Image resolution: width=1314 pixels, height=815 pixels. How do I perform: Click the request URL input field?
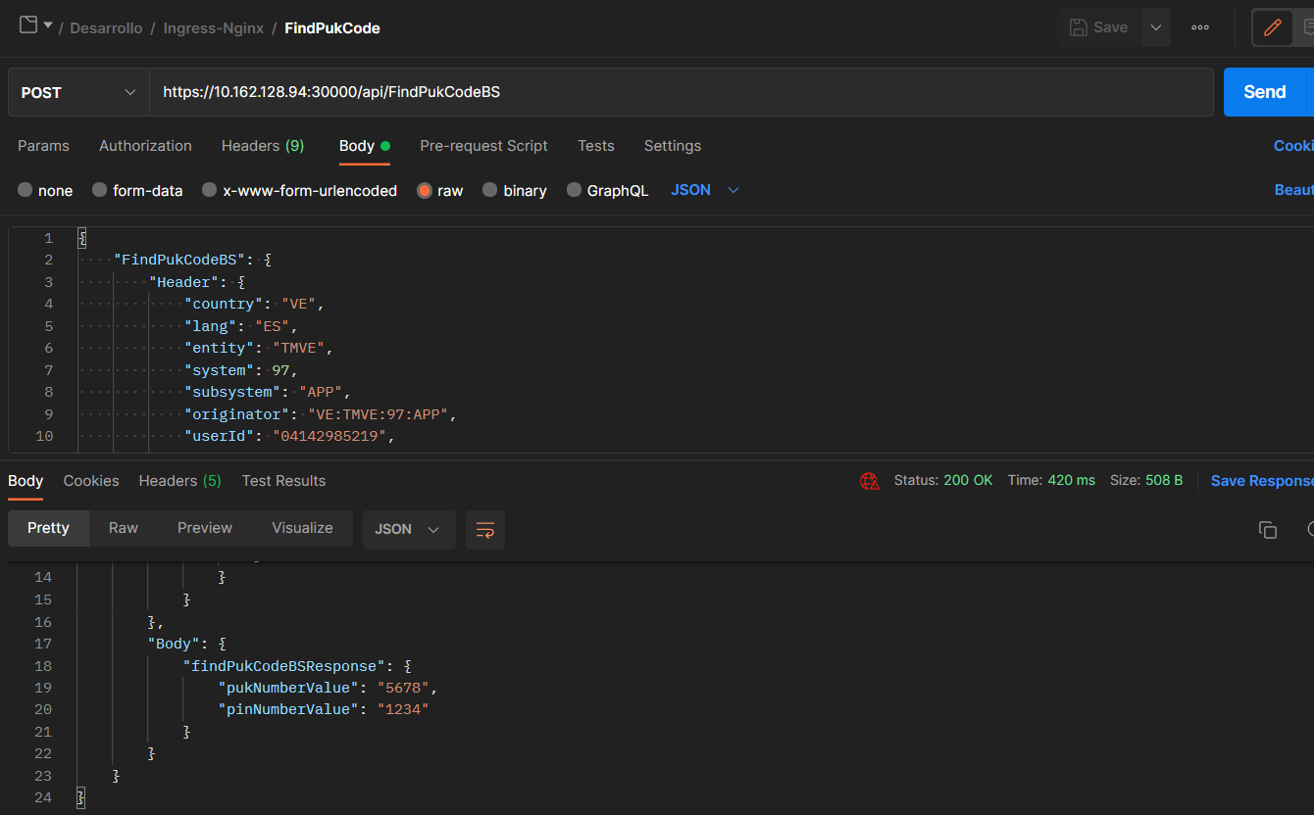tap(682, 92)
